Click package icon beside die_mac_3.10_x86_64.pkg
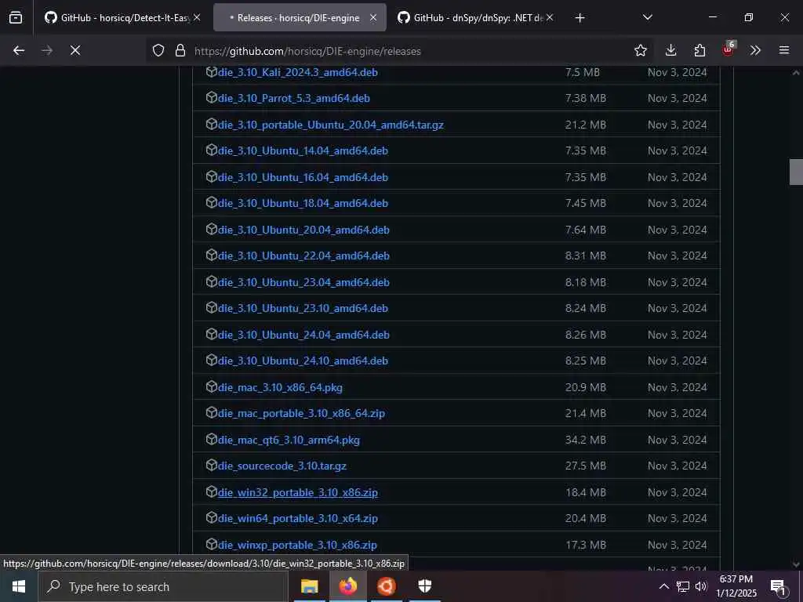 212,386
